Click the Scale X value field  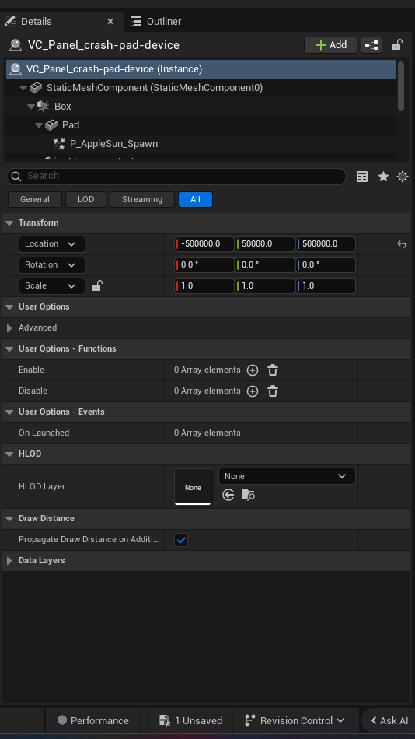pos(204,286)
